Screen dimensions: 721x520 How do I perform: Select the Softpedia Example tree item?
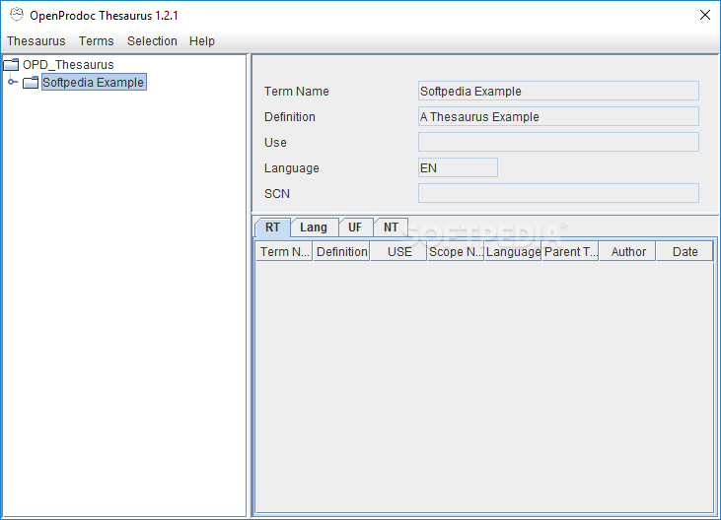point(94,82)
